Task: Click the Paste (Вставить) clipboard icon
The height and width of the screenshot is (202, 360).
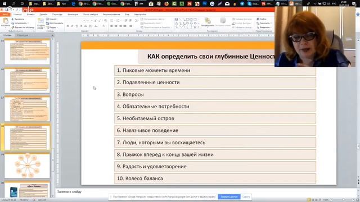Action: pyautogui.click(x=5, y=21)
